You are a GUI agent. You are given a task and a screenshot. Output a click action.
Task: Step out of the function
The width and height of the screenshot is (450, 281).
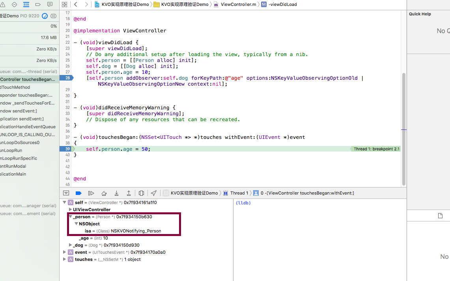(x=129, y=193)
